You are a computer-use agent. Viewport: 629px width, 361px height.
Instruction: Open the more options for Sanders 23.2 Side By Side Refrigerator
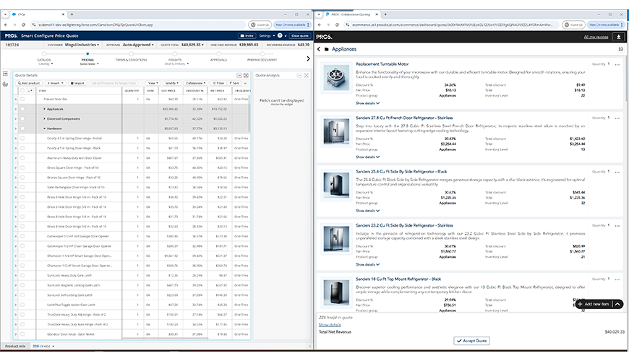tap(617, 225)
